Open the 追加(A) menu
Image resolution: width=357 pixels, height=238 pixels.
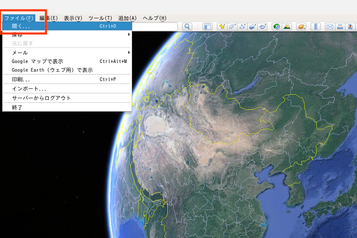(127, 18)
